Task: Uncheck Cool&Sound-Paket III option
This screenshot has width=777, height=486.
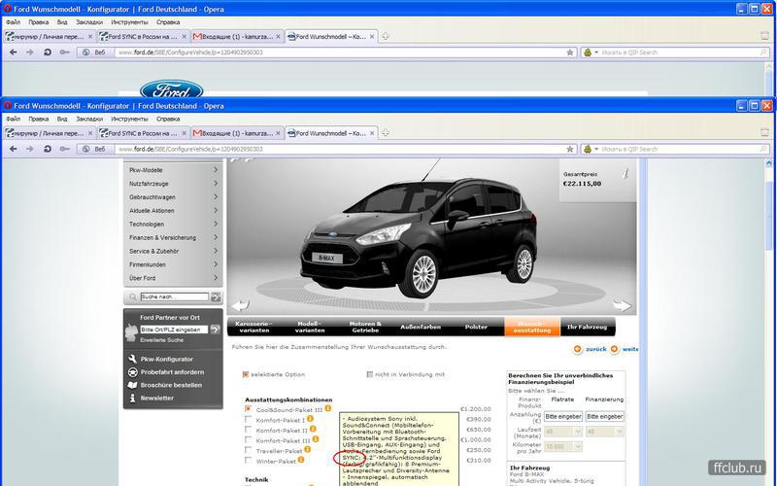Action: tap(248, 409)
